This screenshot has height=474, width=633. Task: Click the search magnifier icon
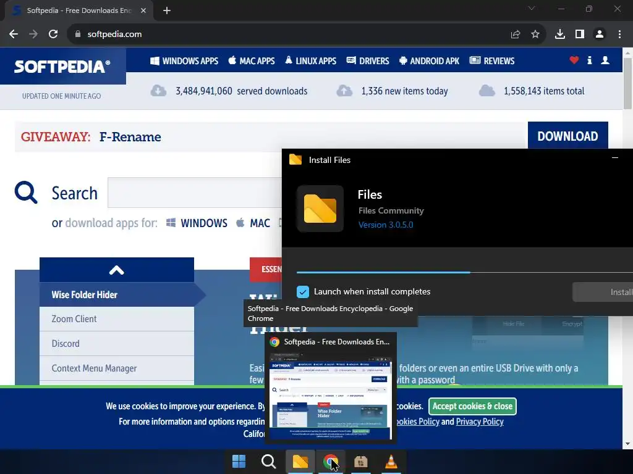[26, 193]
